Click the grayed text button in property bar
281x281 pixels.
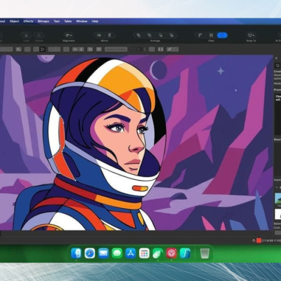click(x=116, y=49)
